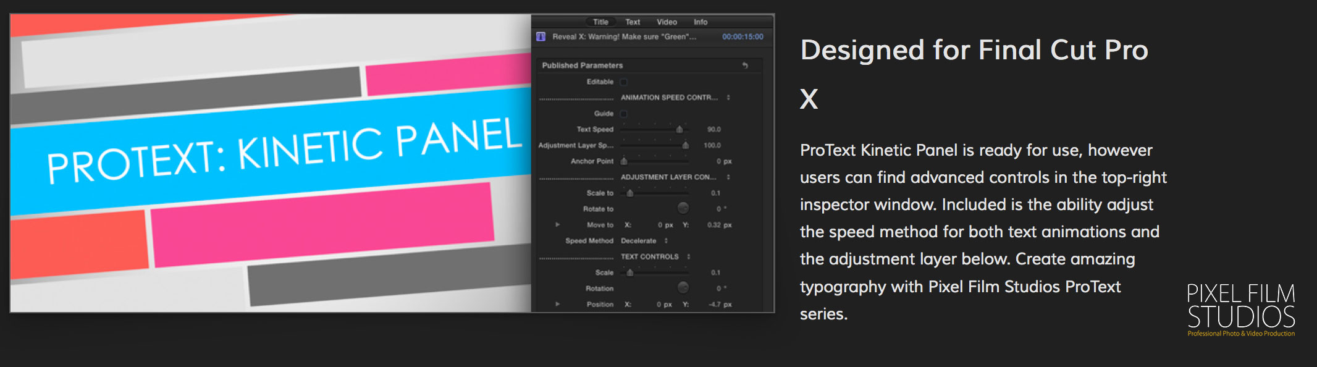Click the Rotate to value 0°
The height and width of the screenshot is (367, 1317).
click(x=721, y=209)
